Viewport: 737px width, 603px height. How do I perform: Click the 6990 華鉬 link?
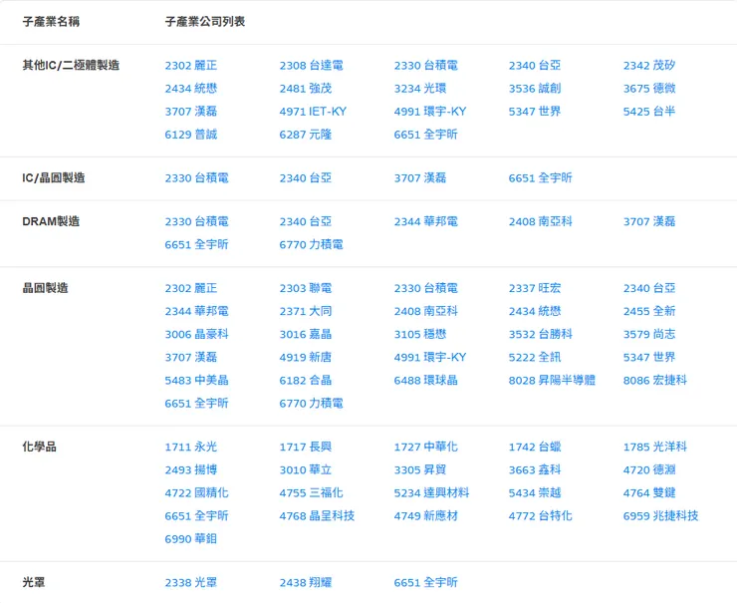coord(191,539)
